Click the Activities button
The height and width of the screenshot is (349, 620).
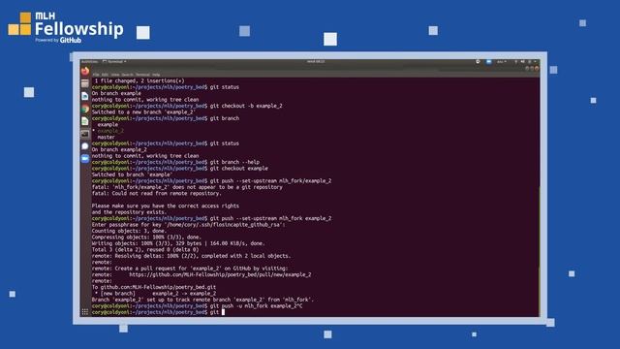[89, 62]
